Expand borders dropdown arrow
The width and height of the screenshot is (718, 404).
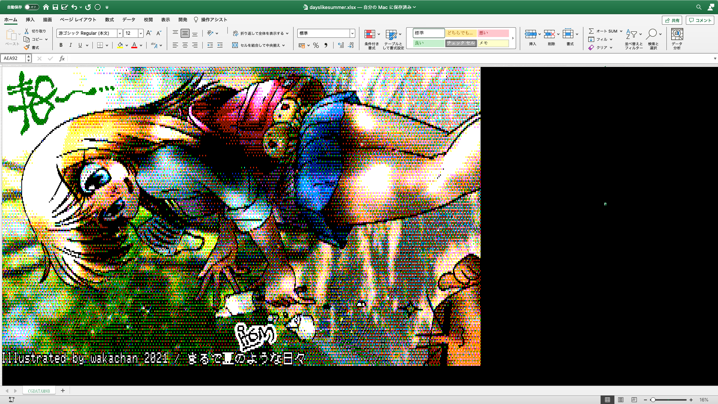point(107,45)
